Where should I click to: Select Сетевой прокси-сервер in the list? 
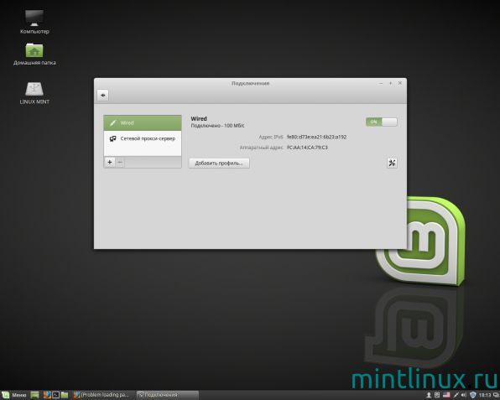pyautogui.click(x=143, y=138)
